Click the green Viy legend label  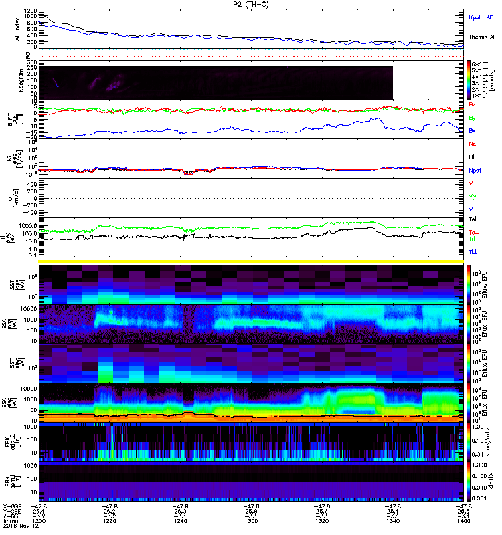pos(472,197)
